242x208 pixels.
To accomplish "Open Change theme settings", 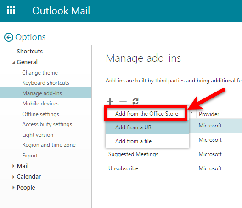I will 40,73.
